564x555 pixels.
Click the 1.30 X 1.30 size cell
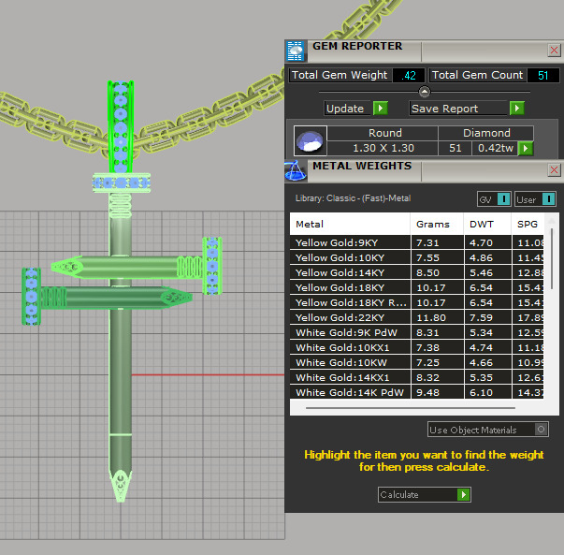383,148
